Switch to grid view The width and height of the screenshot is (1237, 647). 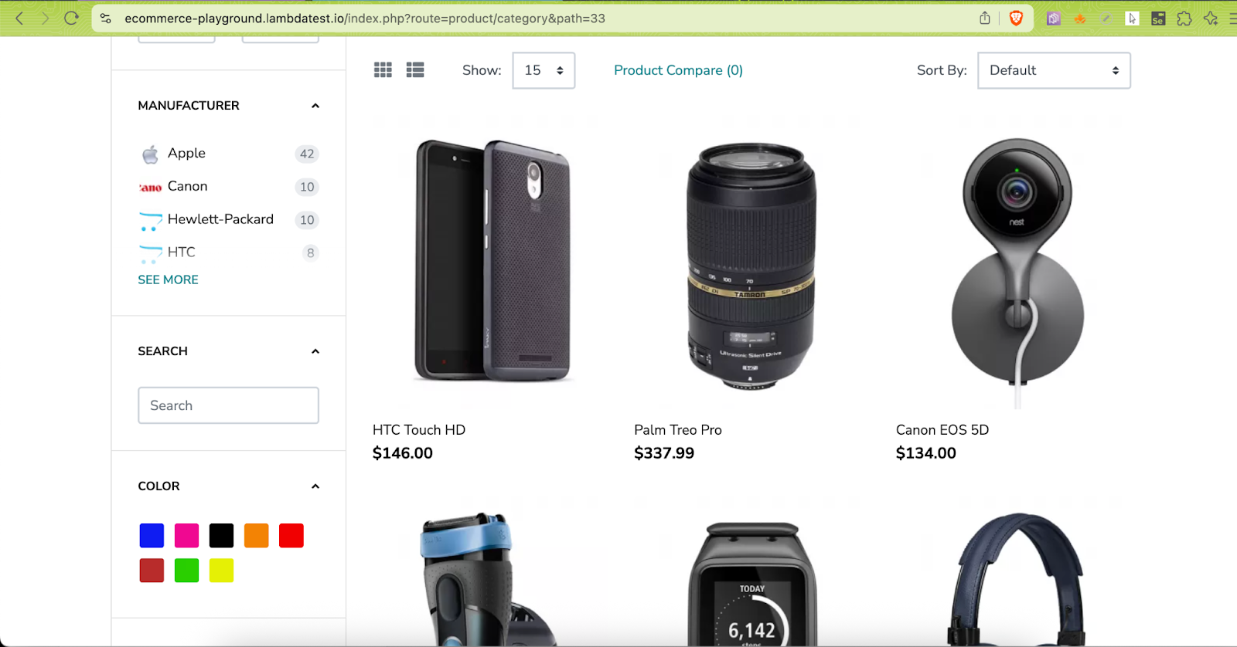pos(383,70)
